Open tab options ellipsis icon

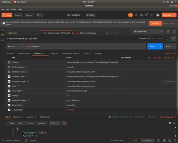(x=116, y=33)
